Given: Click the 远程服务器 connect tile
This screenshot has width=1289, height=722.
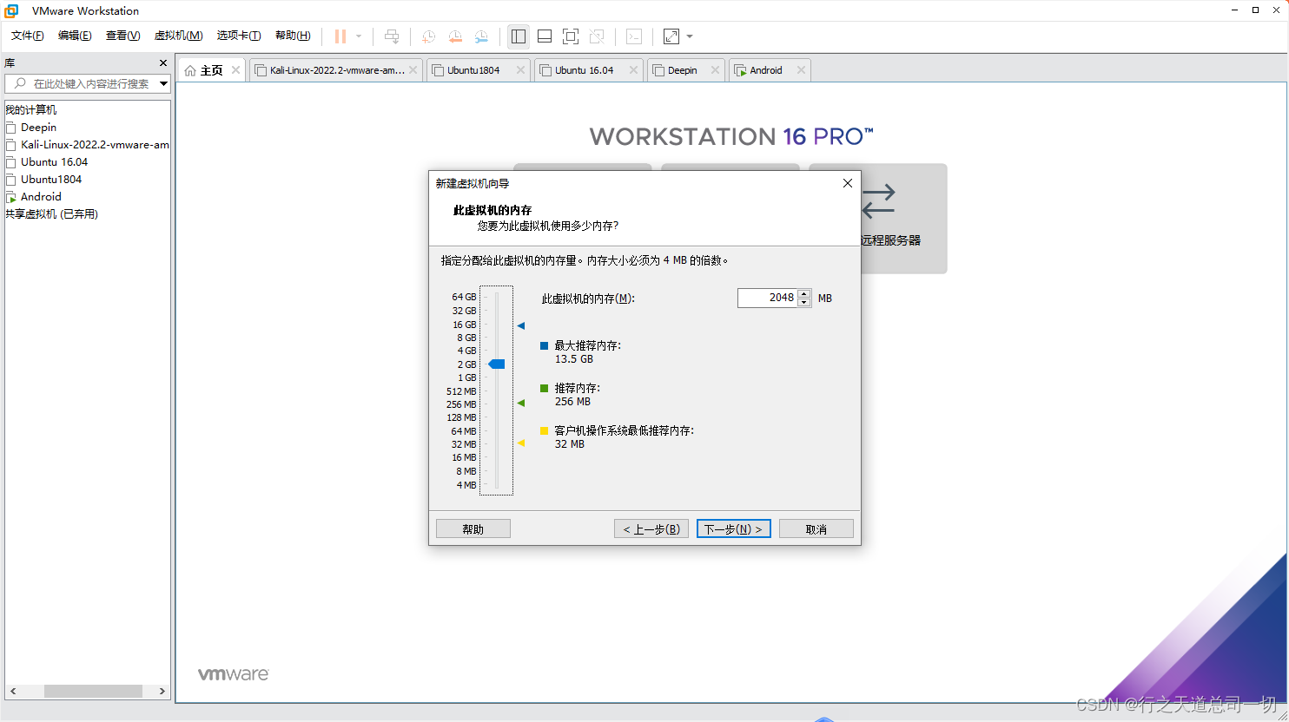Looking at the screenshot, I should [903, 219].
